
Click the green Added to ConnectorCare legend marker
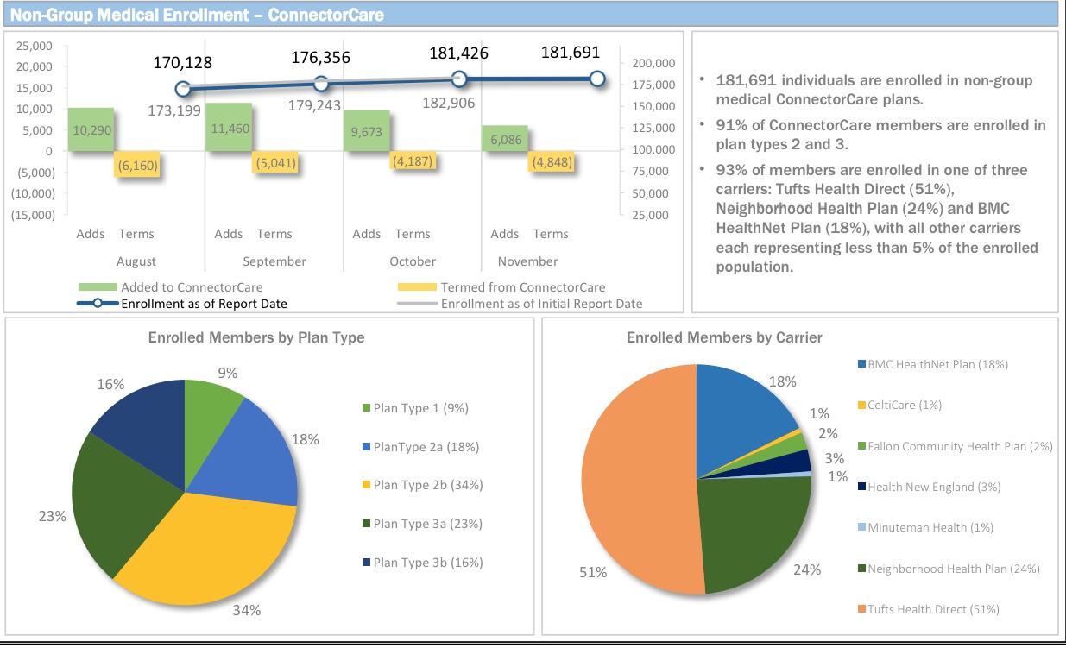tap(97, 287)
